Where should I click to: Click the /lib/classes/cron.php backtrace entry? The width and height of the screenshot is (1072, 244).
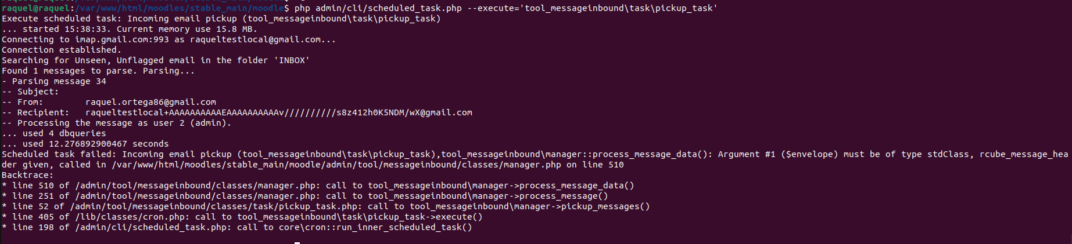[242, 217]
